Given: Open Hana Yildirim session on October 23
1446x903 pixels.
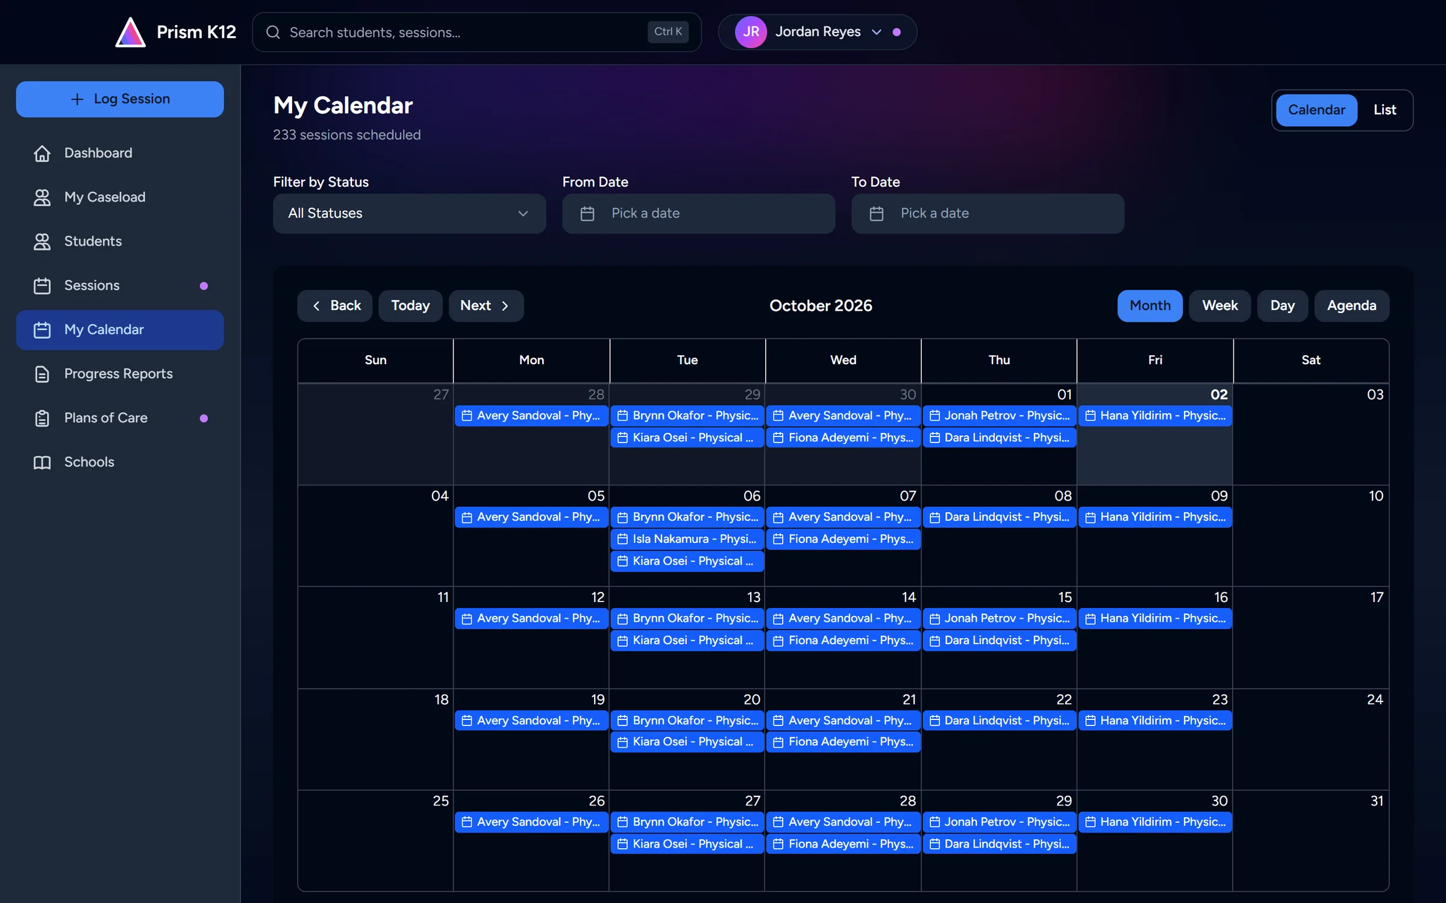Looking at the screenshot, I should click(x=1155, y=720).
